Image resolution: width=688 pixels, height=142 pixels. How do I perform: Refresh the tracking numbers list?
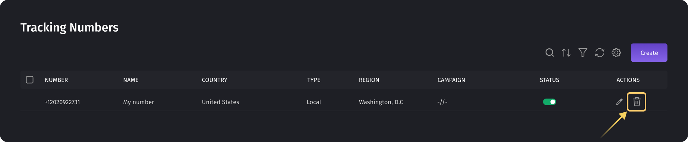coord(599,53)
